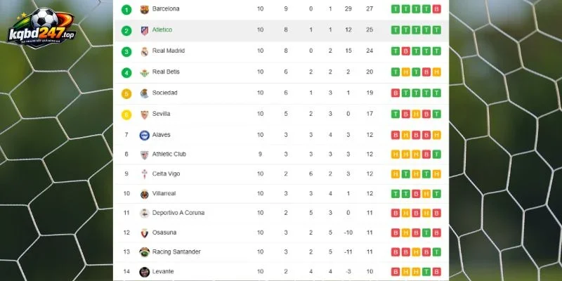
Task: Click the Real Madrid crest icon
Action: pyautogui.click(x=145, y=51)
